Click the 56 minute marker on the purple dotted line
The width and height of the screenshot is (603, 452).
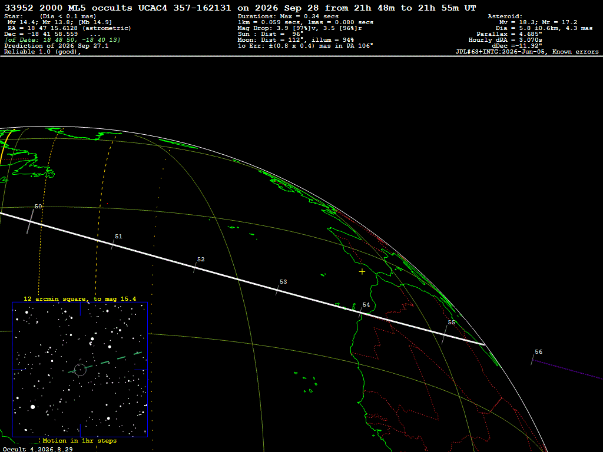(532, 360)
